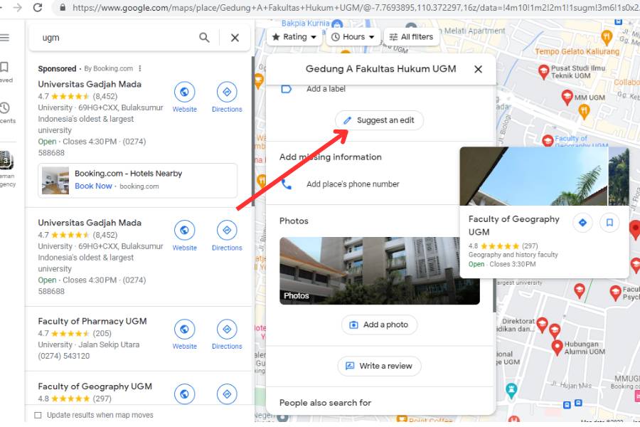640x427 pixels.
Task: Click the ugm search input field
Action: click(118, 38)
